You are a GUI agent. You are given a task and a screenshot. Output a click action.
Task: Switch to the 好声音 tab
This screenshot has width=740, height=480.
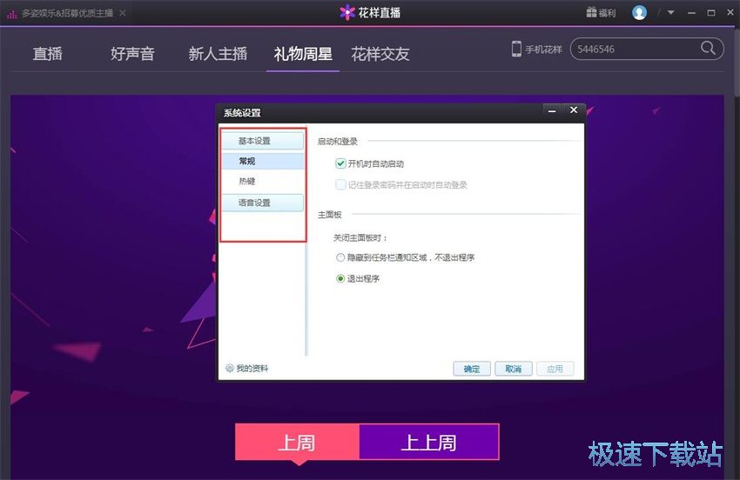pos(132,54)
